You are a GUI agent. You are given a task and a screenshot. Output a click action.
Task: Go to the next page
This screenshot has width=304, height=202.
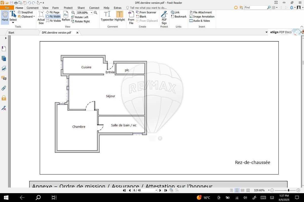160,190
